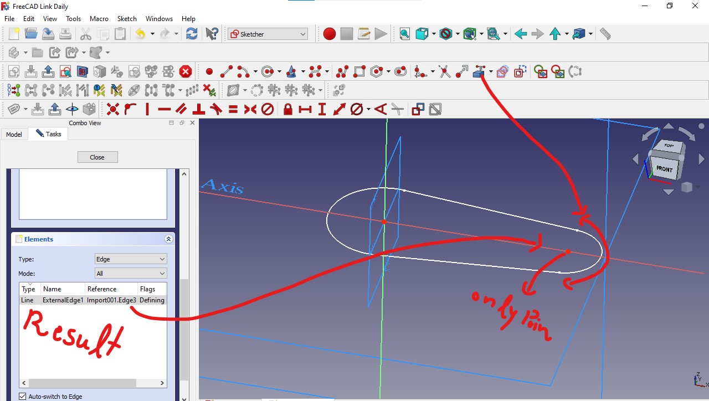Switch to the Model tab
The height and width of the screenshot is (401, 709).
point(14,133)
